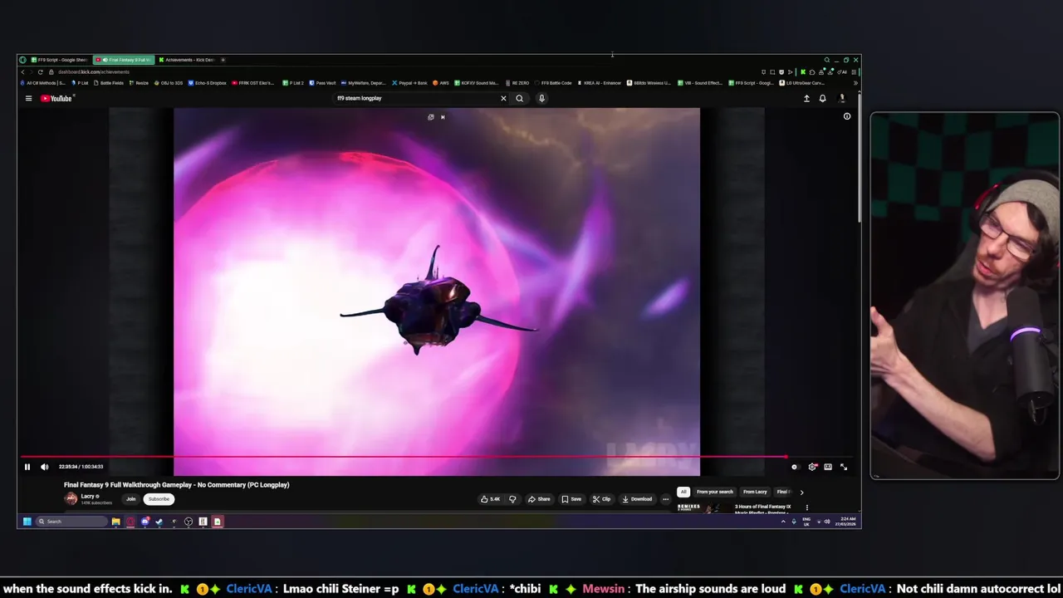The width and height of the screenshot is (1063, 598).
Task: Click the search box containing 'ff9 steam longplay'
Action: pyautogui.click(x=414, y=98)
